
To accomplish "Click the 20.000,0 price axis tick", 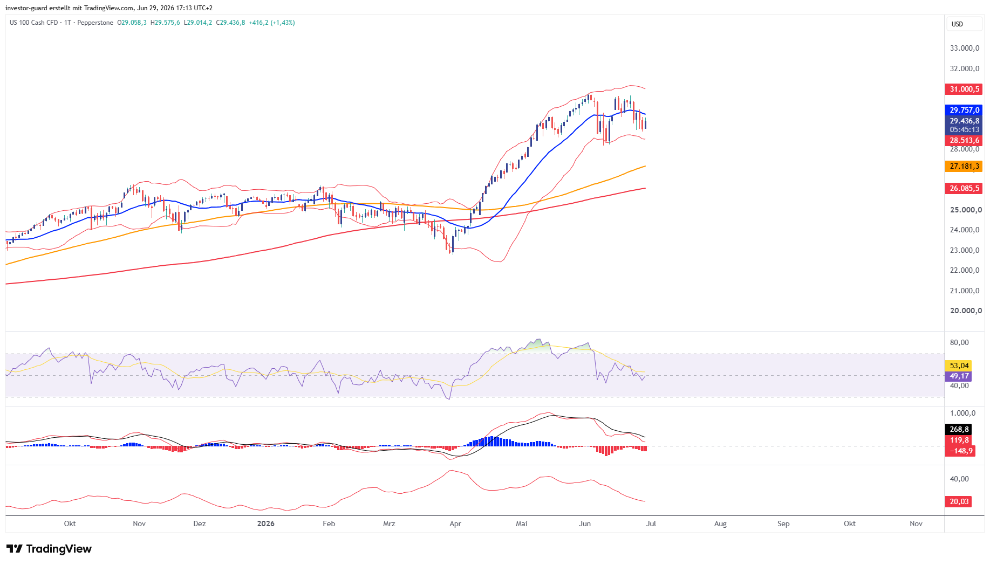I will click(x=965, y=311).
